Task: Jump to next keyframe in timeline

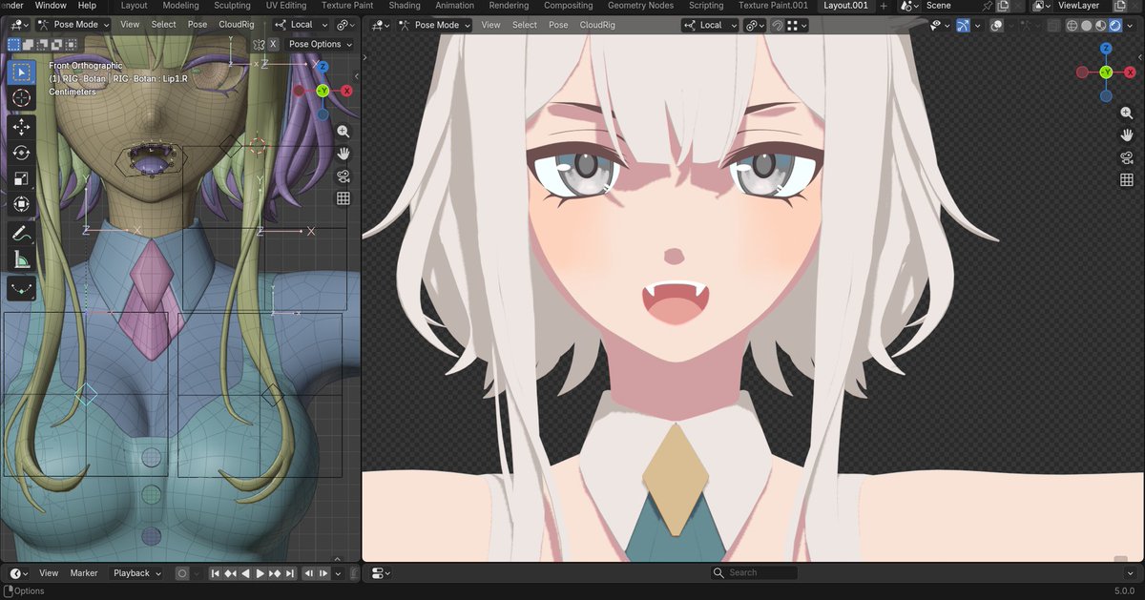Action: click(x=275, y=573)
